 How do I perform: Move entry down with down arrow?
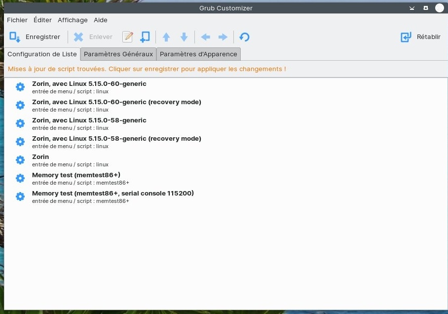[x=184, y=37]
